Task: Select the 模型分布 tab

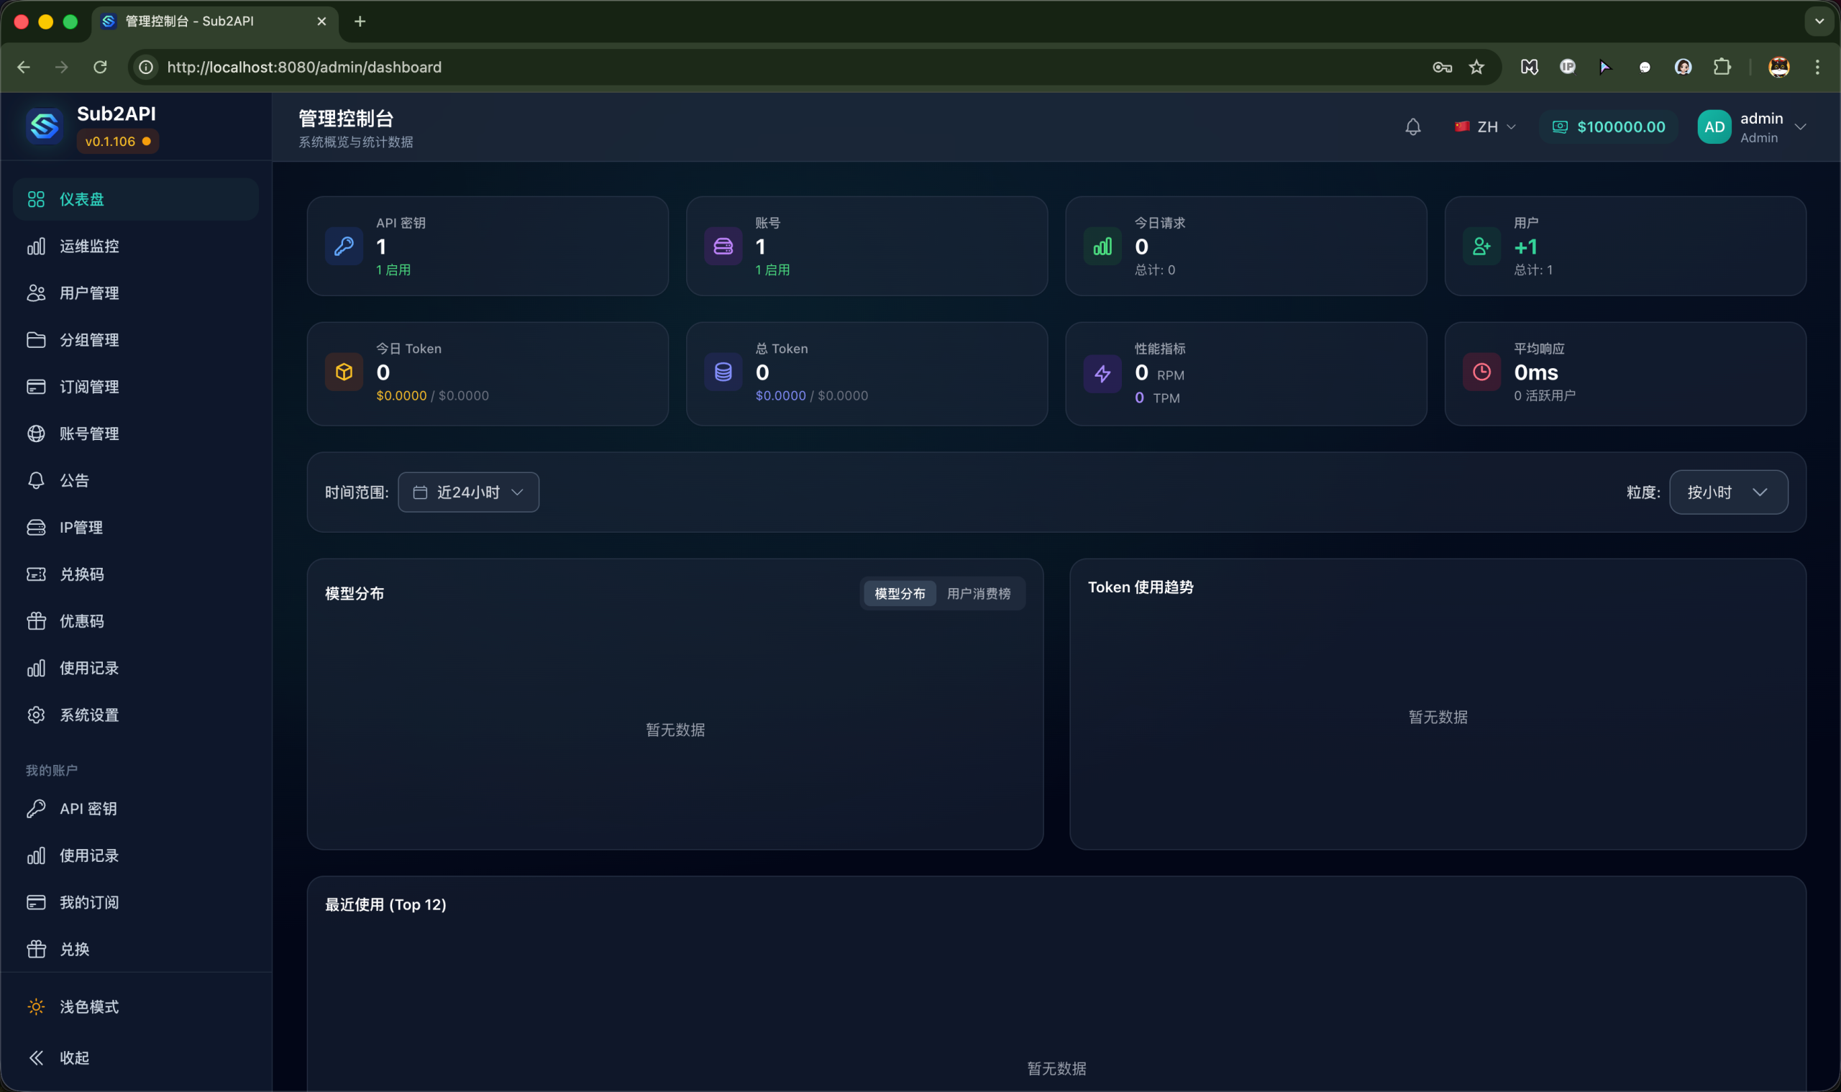Action: pos(899,593)
